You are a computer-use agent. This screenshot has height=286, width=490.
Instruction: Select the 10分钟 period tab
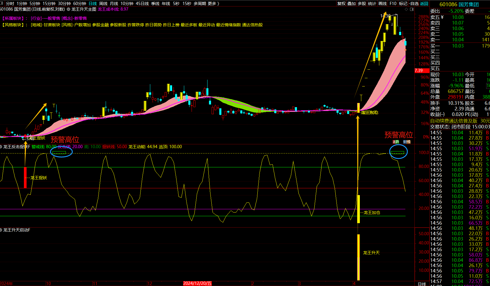127,4
